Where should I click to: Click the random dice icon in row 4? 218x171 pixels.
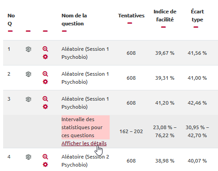29,157
